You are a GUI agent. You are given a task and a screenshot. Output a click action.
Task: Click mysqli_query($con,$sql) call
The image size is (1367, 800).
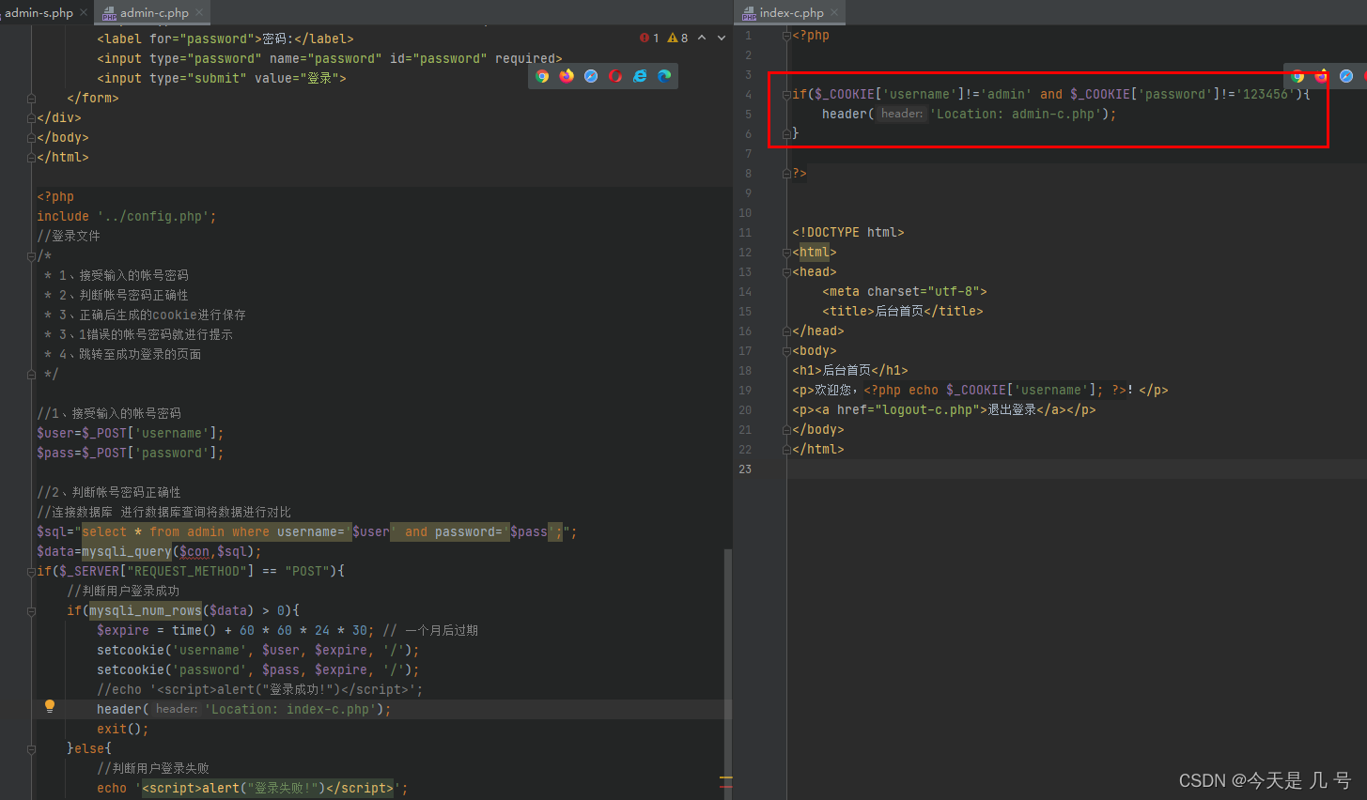pos(168,552)
